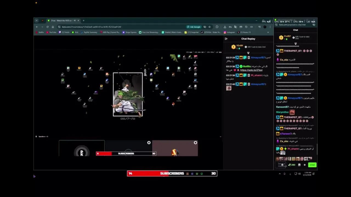The image size is (351, 197).
Task: Open the browser extensions puzzle icon
Action: [x=217, y=27]
